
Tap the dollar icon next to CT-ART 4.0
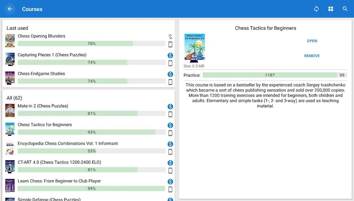point(170,162)
